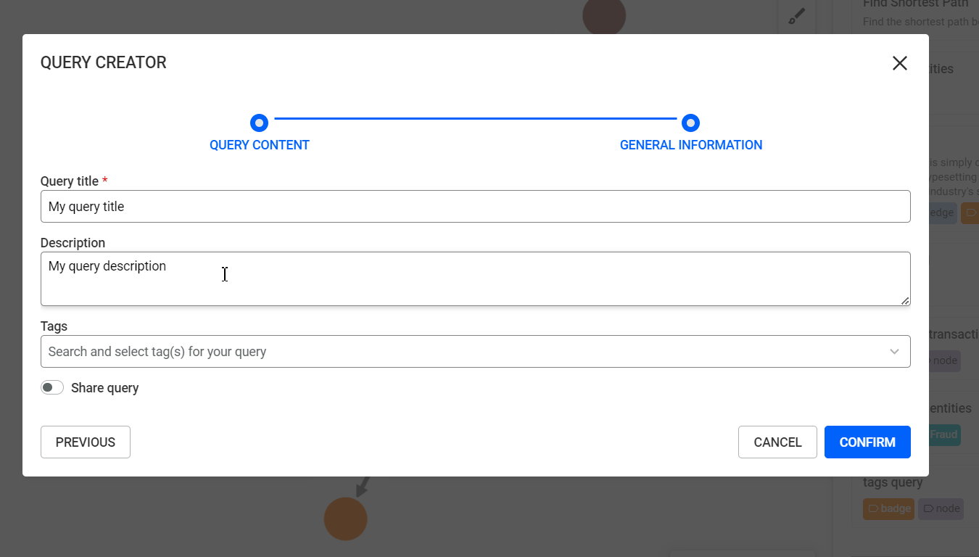Image resolution: width=979 pixels, height=557 pixels.
Task: Click PREVIOUS to go back
Action: coord(85,442)
